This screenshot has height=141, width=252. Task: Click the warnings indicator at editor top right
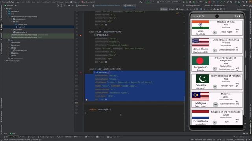[x=178, y=13]
